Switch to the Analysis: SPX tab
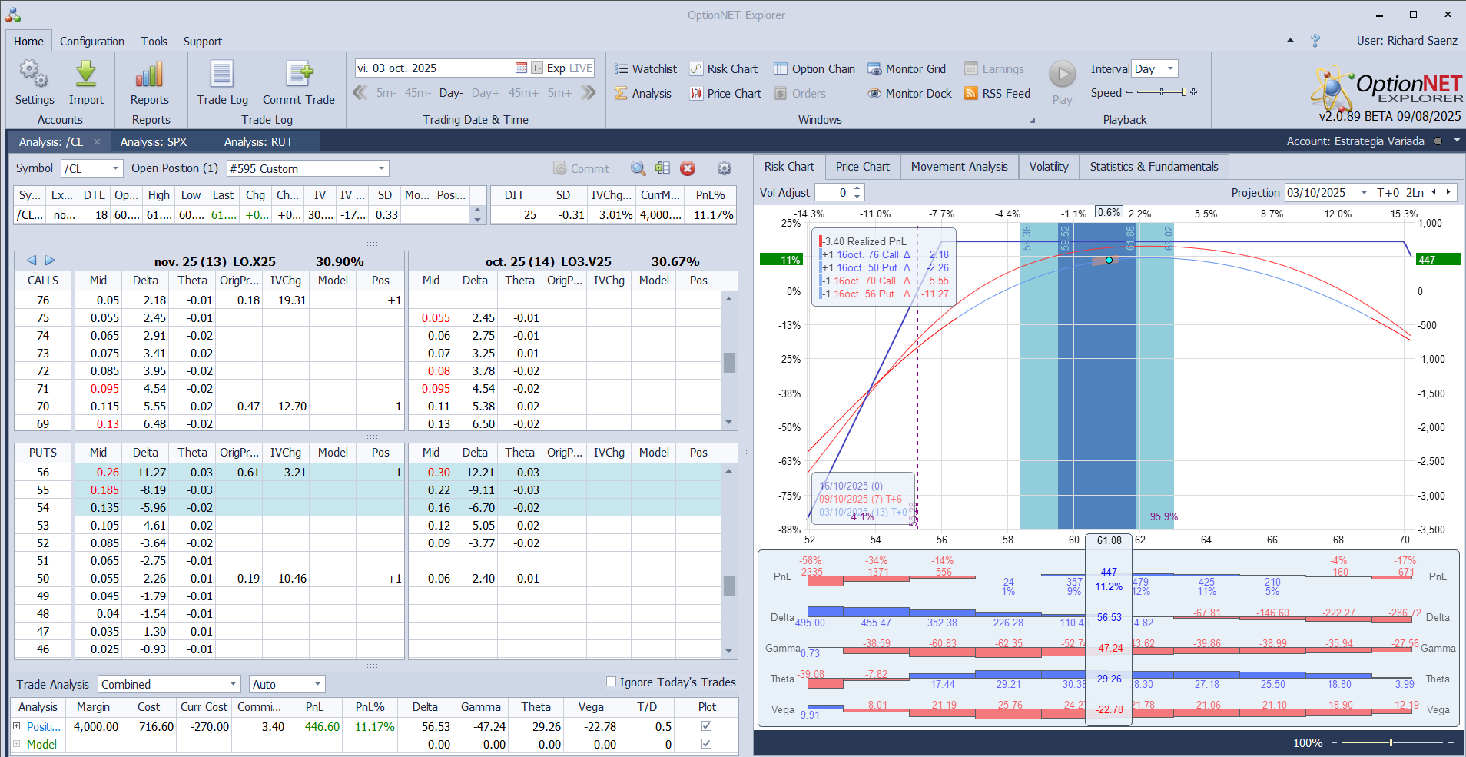Image resolution: width=1466 pixels, height=757 pixels. coord(154,141)
